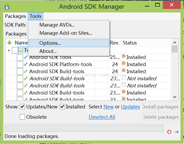
Task: Click the package list scroll down arrow
Action: tap(175, 97)
